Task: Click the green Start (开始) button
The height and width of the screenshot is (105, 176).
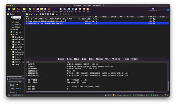Action: click(x=30, y=9)
